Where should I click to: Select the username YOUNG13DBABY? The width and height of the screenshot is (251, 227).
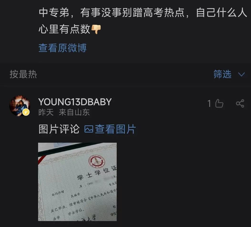click(75, 102)
